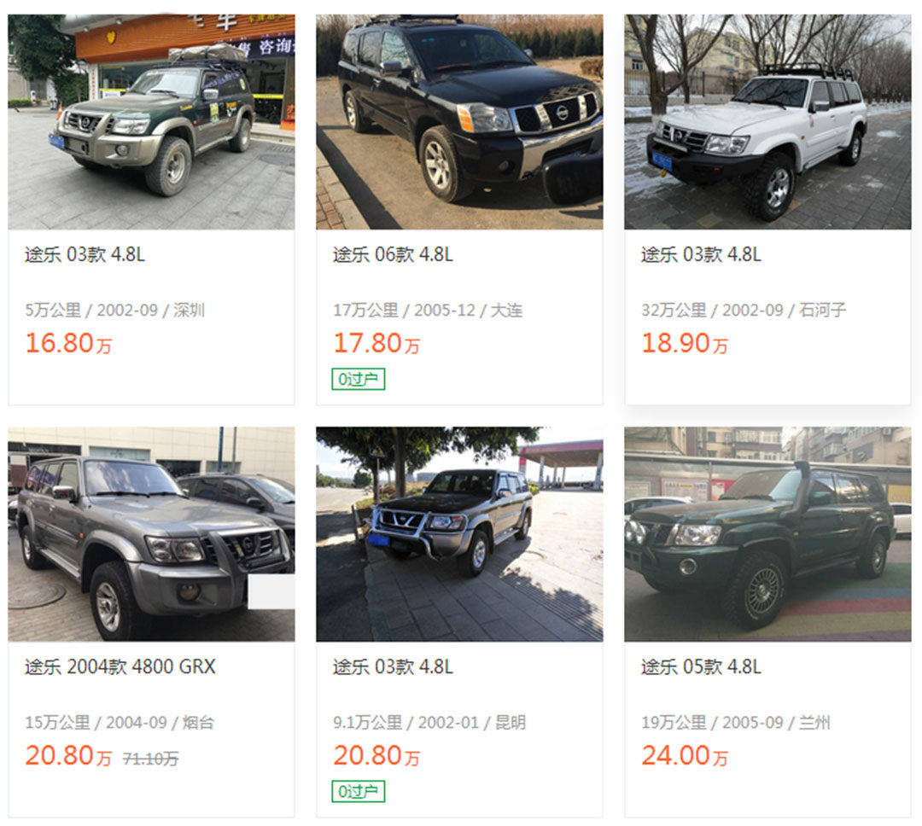Open the dark green snorkel Patrol photo
Viewport: 922px width, 826px height.
(x=767, y=534)
